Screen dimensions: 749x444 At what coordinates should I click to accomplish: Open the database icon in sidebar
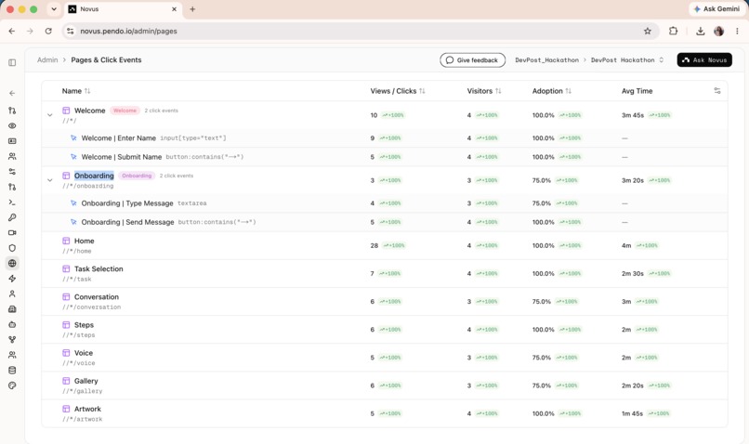click(x=12, y=370)
